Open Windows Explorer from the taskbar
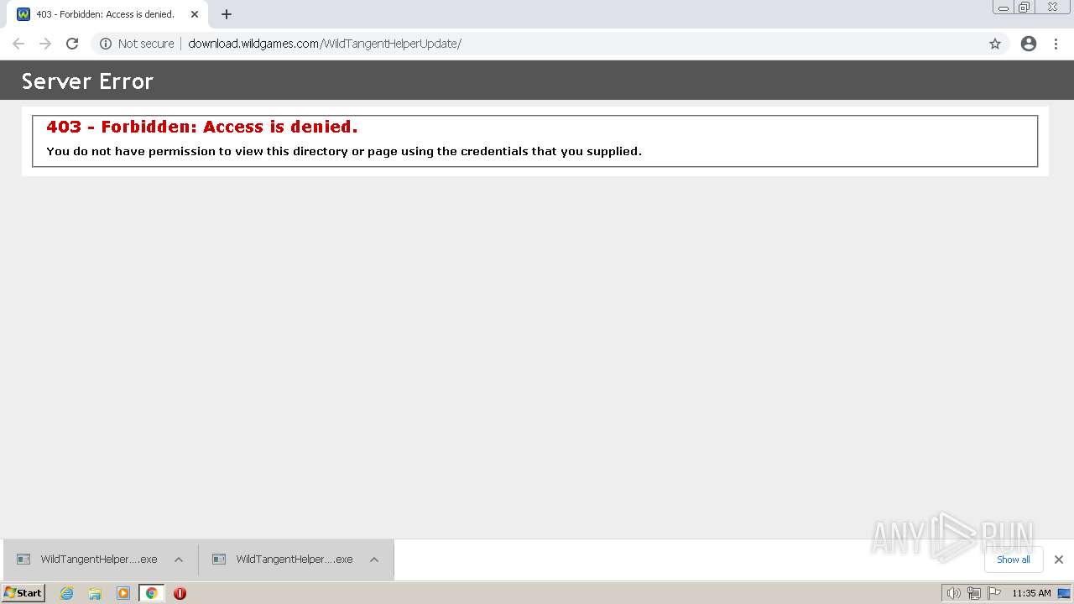 [95, 593]
